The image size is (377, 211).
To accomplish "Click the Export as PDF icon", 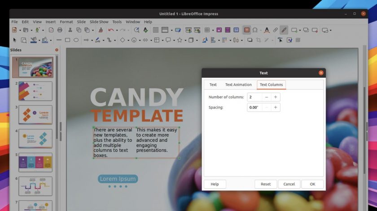I will (51, 30).
